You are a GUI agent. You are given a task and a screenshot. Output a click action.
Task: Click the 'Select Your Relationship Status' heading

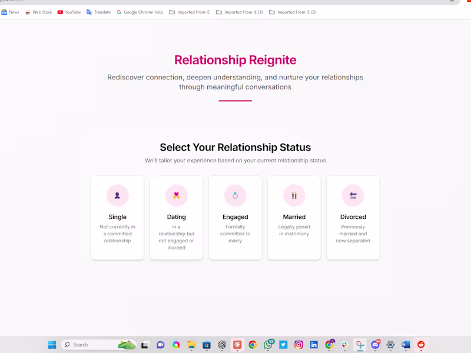(x=235, y=148)
